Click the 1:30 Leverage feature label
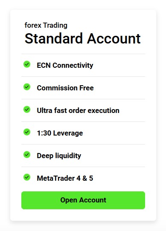Viewport: 166px width, 231px height. [60, 133]
